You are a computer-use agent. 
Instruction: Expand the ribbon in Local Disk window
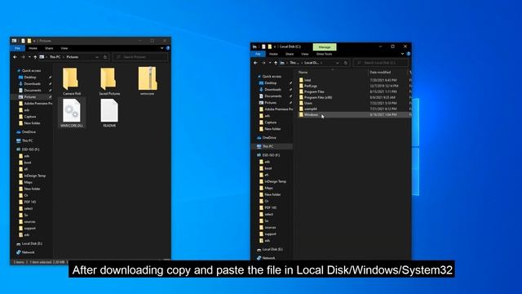(402, 54)
